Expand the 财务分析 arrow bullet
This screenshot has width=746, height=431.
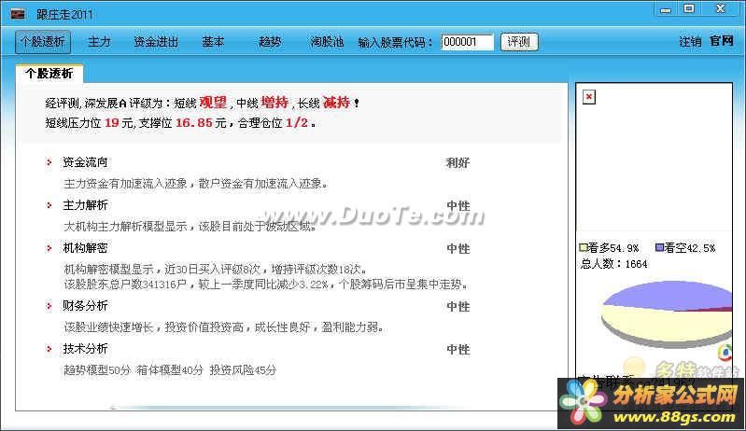[x=49, y=306]
